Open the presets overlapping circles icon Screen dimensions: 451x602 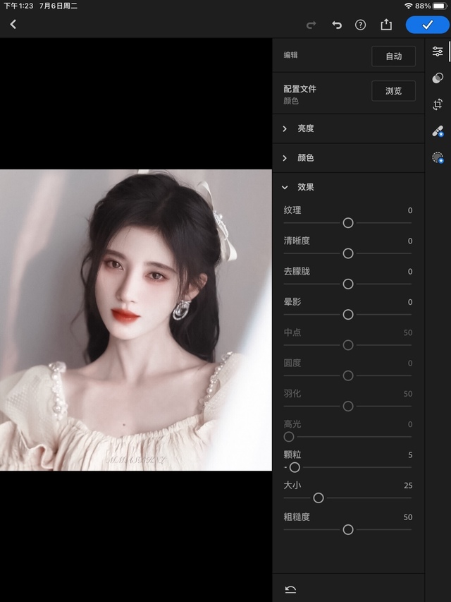tap(438, 78)
